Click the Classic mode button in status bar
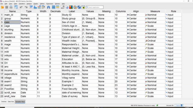 pyautogui.click(x=179, y=105)
